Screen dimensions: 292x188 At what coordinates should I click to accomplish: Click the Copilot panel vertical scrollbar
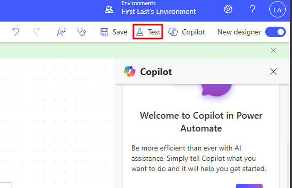288,163
